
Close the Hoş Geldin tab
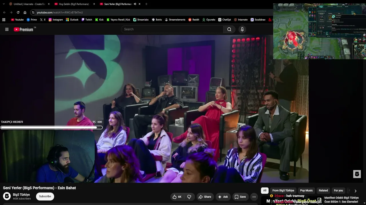coord(94,4)
